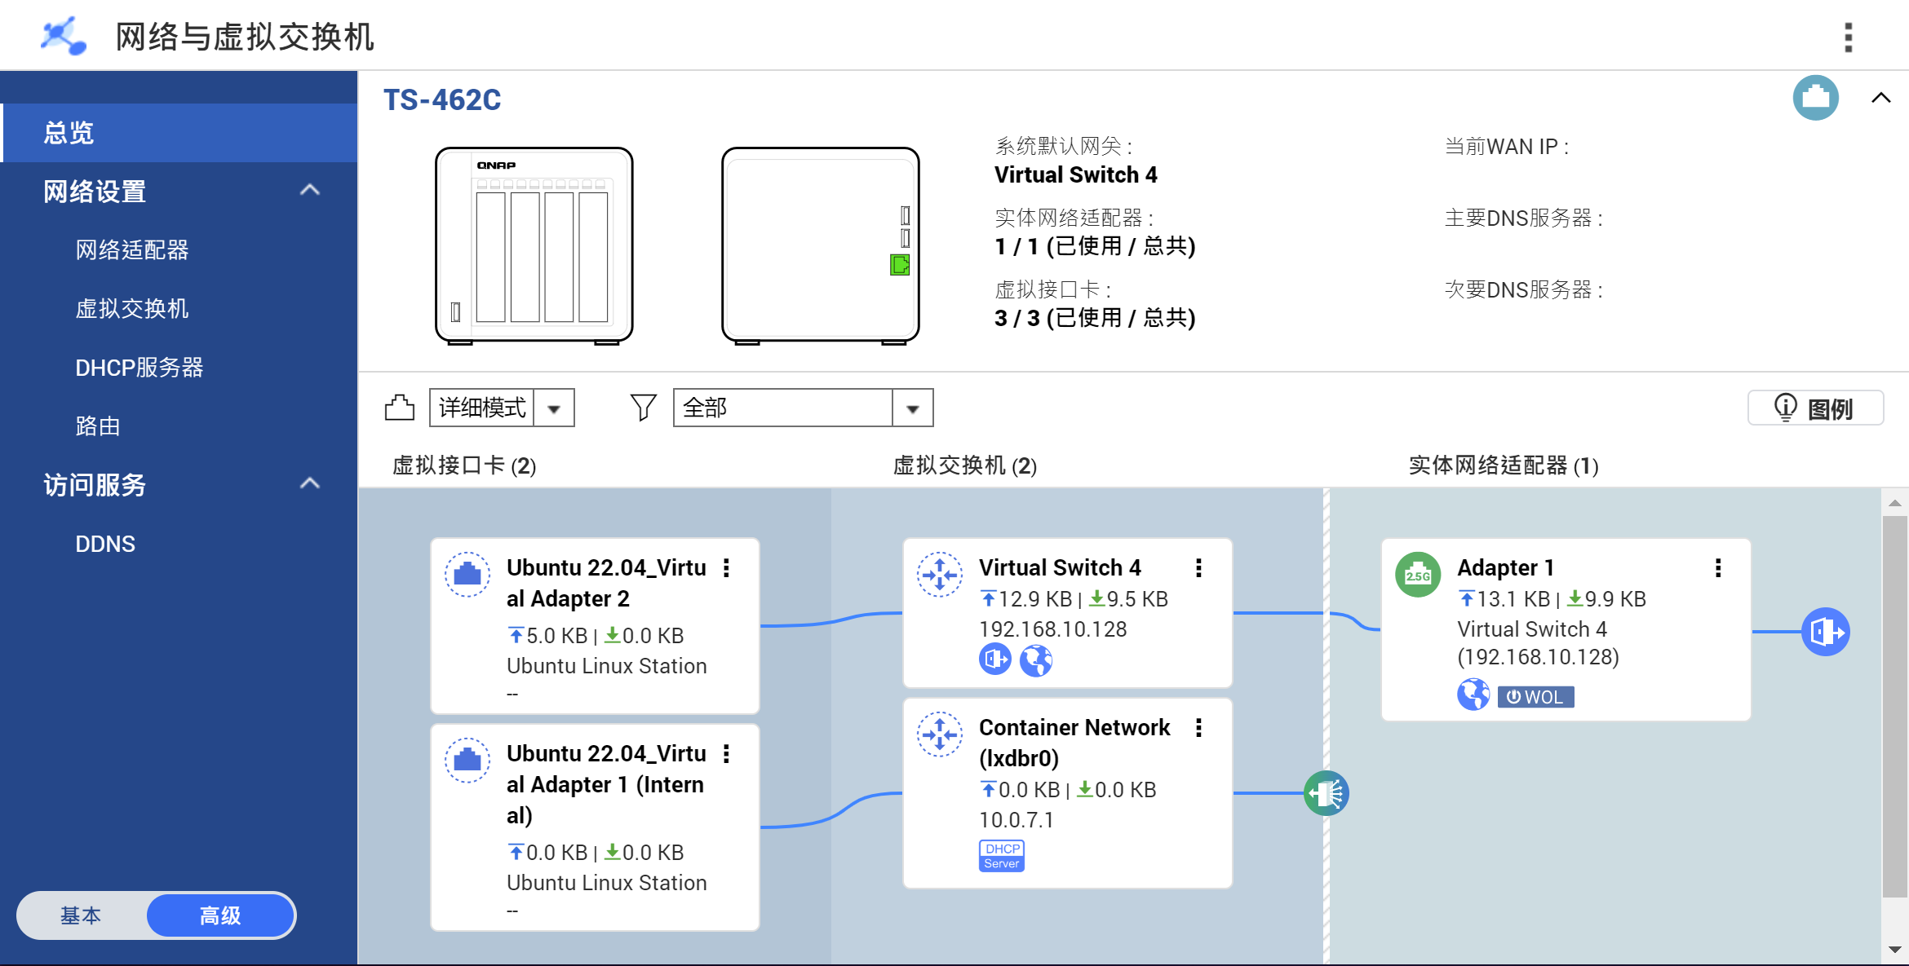Click the green LAN port on rear NAS
1909x966 pixels.
click(900, 265)
